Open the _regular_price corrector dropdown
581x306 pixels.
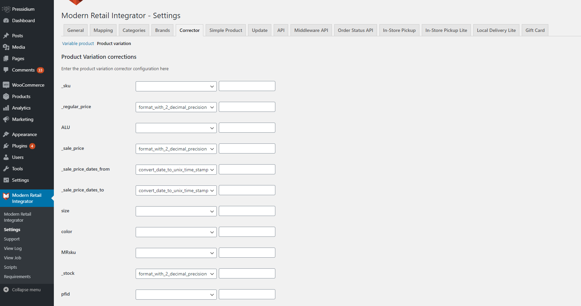[176, 107]
